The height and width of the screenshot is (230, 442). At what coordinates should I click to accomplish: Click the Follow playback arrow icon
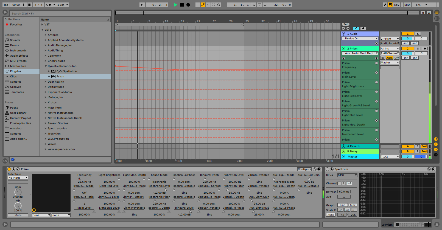click(x=142, y=5)
